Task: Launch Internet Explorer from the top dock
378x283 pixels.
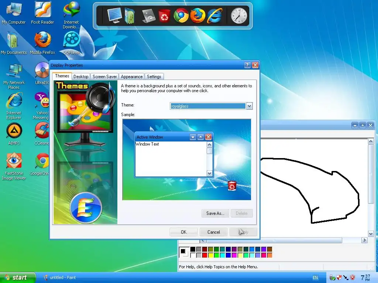Action: 214,15
